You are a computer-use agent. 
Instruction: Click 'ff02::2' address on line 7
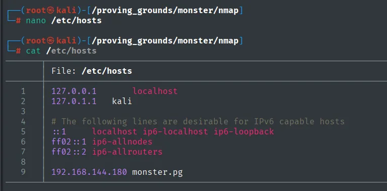coord(69,152)
